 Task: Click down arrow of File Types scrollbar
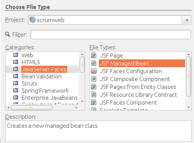[188, 107]
